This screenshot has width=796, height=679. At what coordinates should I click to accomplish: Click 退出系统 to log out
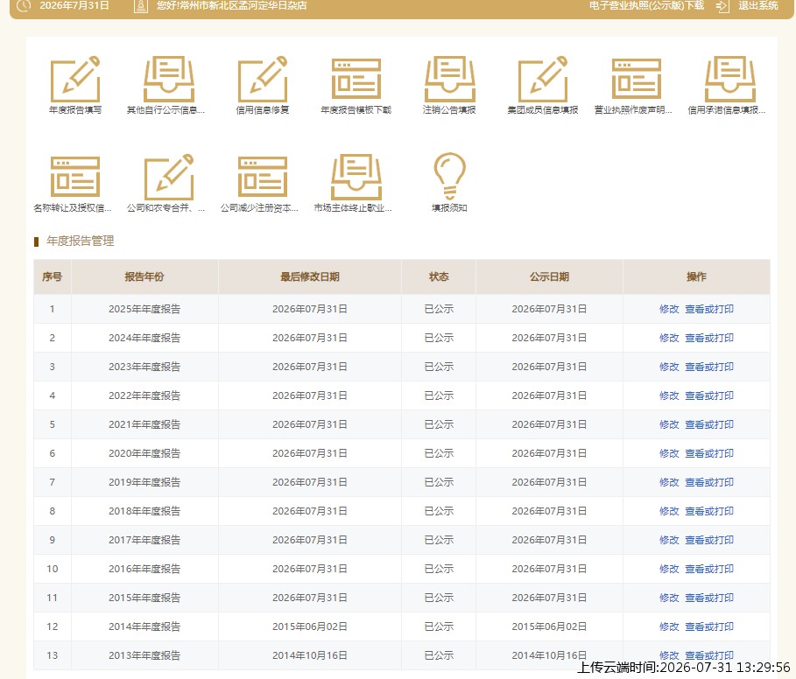758,5
